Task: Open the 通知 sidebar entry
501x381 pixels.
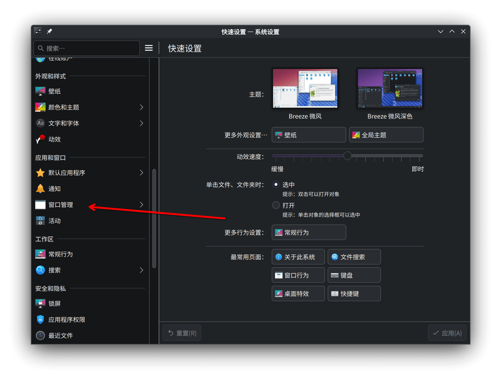Action: 90,189
